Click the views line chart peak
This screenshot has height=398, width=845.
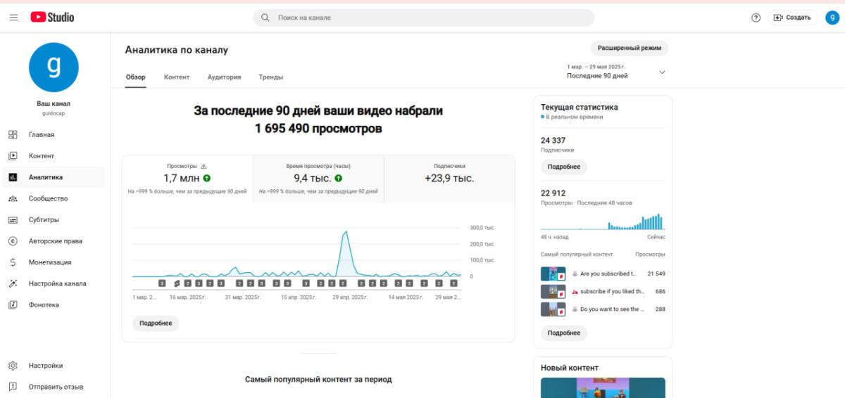[x=345, y=233]
